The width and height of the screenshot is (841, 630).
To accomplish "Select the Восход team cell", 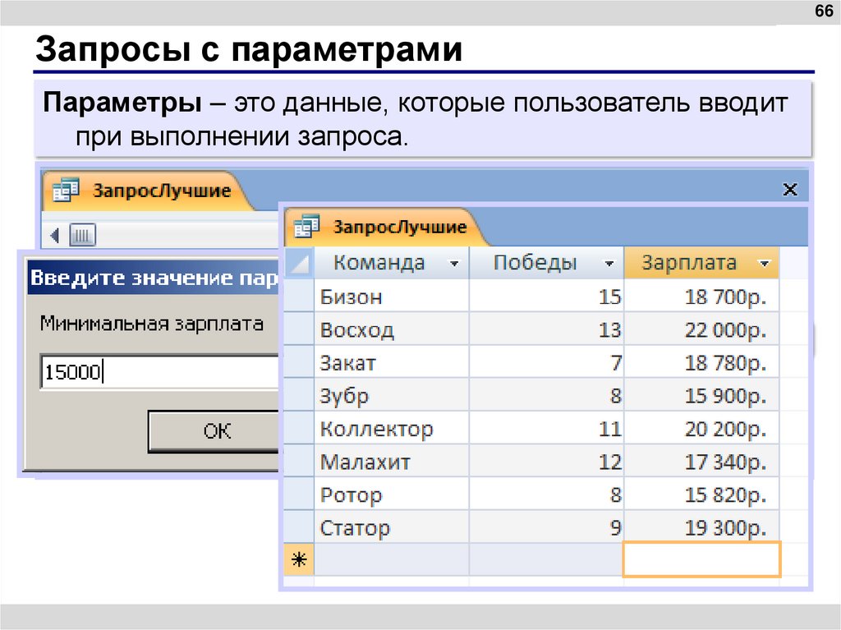I will coord(391,329).
